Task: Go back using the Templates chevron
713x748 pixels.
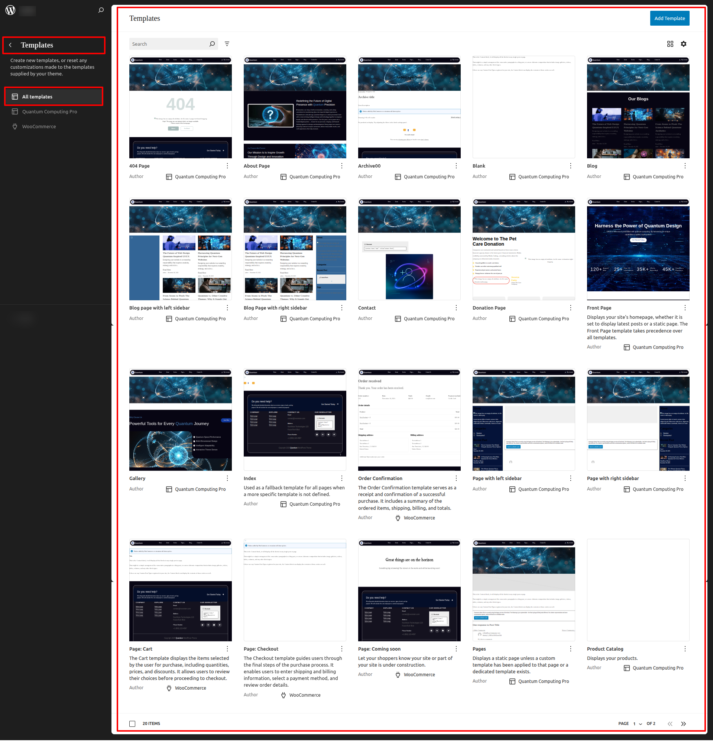Action: 11,45
